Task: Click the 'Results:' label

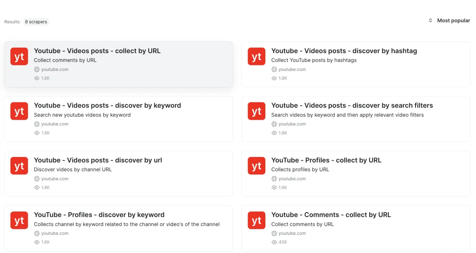Action: click(12, 22)
